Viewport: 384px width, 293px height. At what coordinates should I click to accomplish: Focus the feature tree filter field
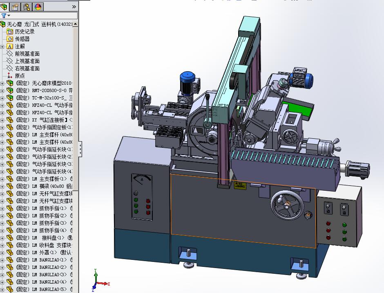(x=44, y=16)
